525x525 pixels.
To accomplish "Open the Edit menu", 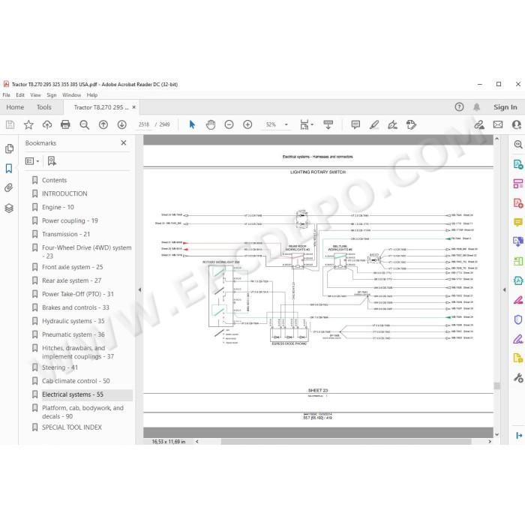I will [x=20, y=95].
